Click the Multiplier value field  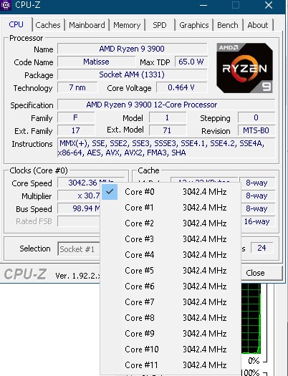[x=79, y=196]
